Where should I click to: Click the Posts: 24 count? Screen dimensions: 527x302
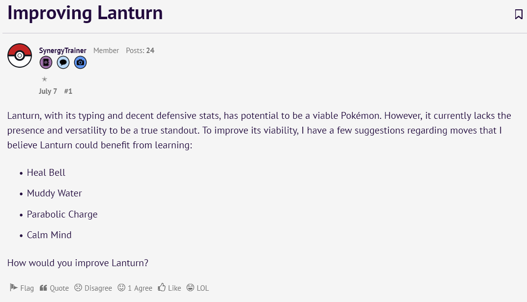140,51
